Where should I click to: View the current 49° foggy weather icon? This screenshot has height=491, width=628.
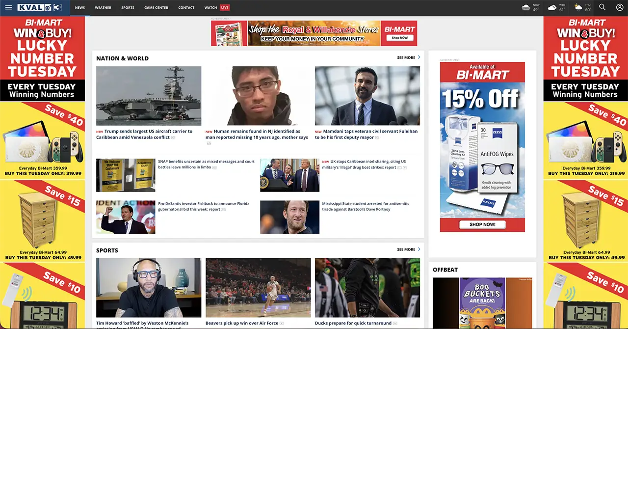point(526,7)
